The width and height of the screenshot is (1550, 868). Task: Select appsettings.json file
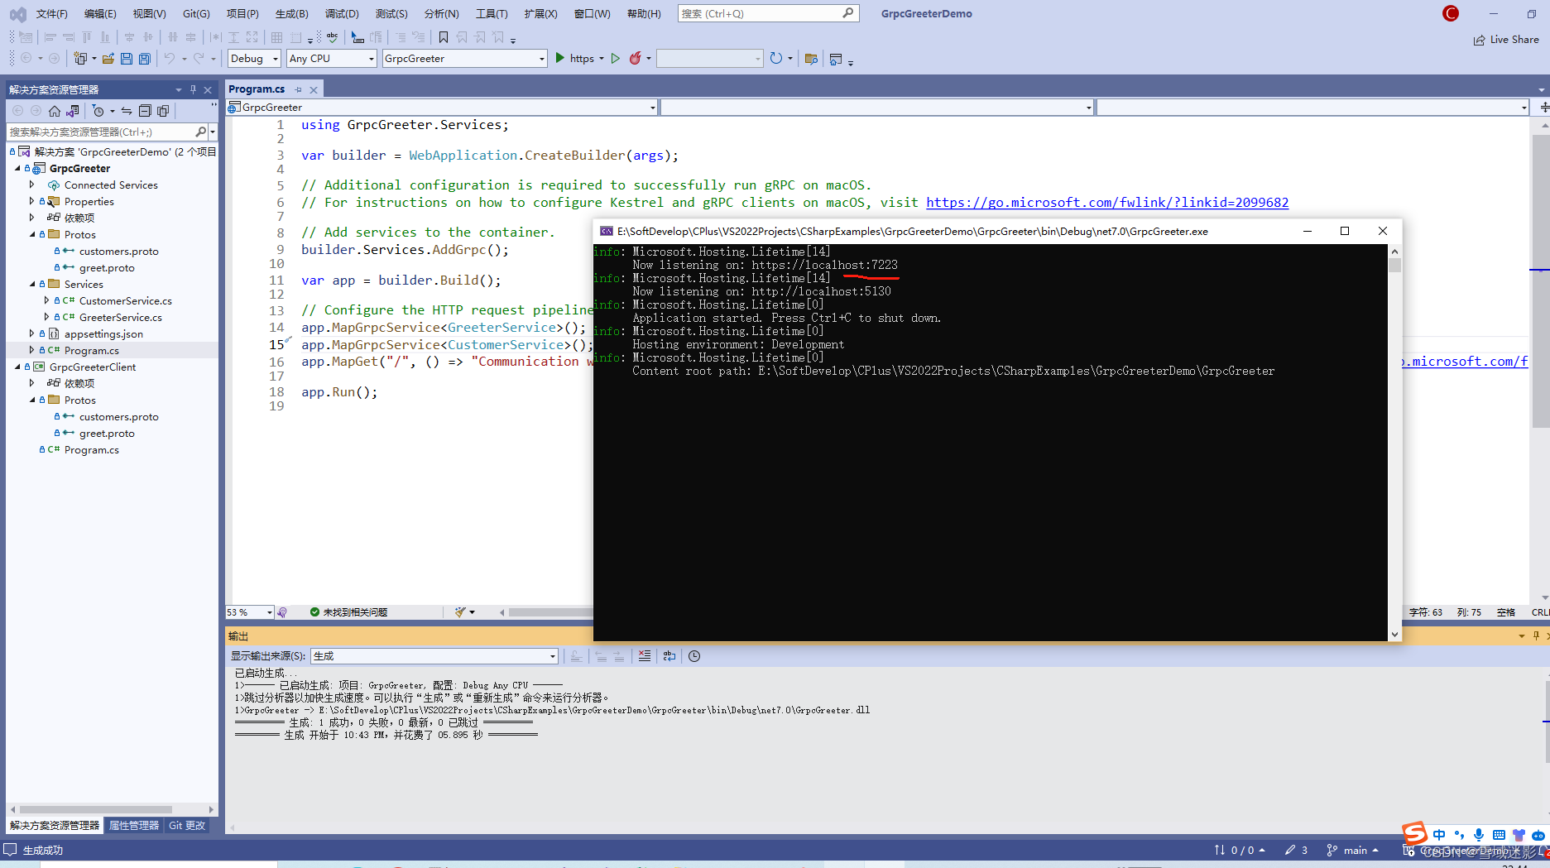(x=103, y=334)
